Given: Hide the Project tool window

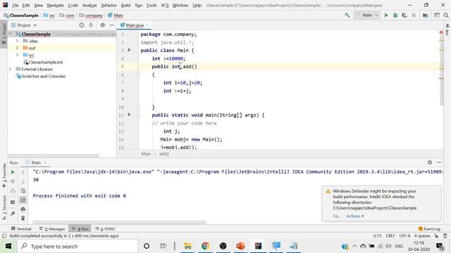Looking at the screenshot, I should tap(111, 25).
